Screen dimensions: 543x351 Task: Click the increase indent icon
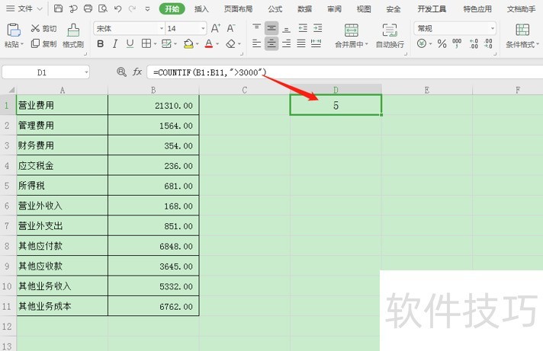317,28
